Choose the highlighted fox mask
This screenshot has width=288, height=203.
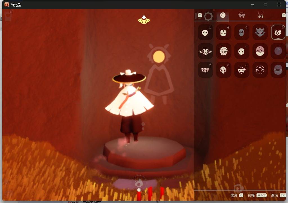[x=278, y=32]
